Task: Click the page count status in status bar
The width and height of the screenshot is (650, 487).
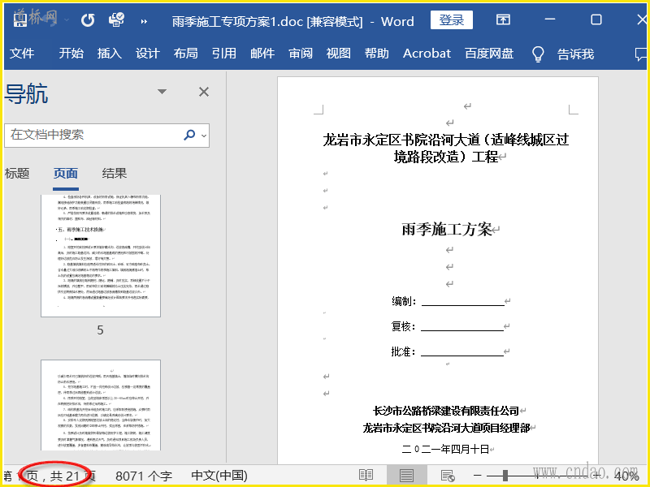Action: [x=50, y=476]
